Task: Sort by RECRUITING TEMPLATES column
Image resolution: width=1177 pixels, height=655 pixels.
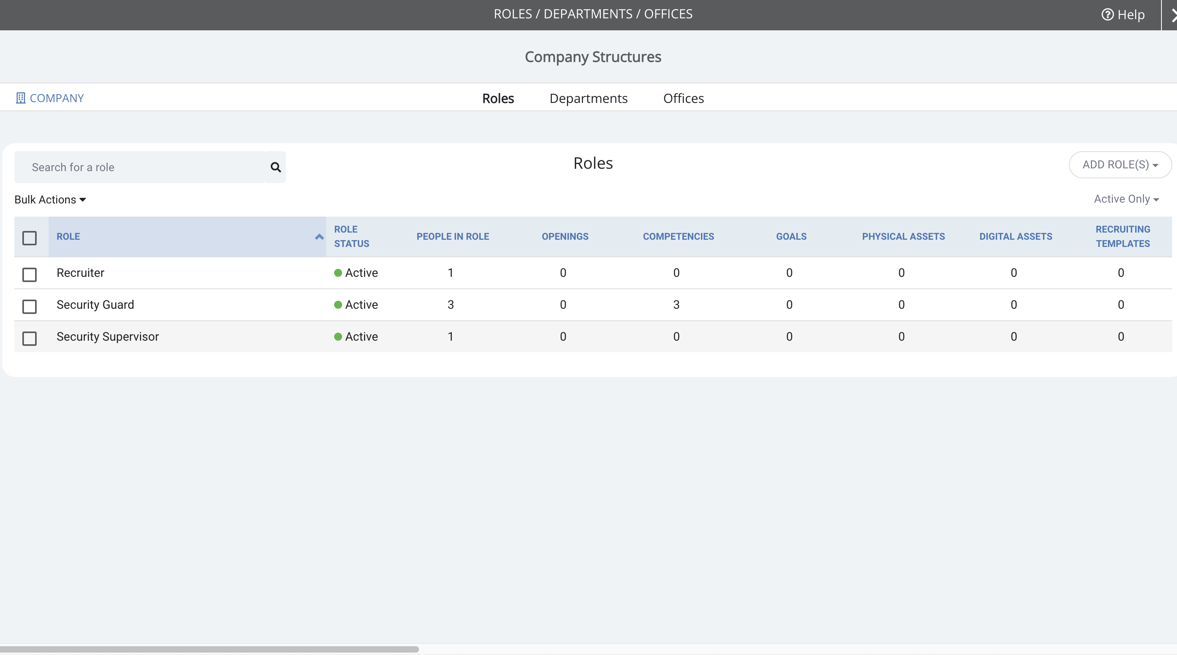Action: point(1123,237)
